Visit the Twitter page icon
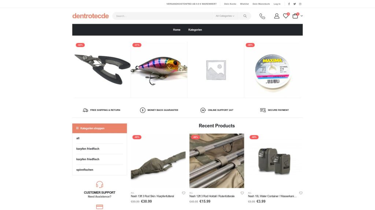The image size is (375, 210). [x=294, y=4]
